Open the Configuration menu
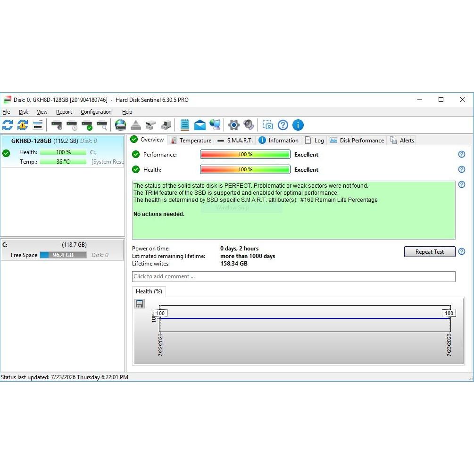The height and width of the screenshot is (474, 474). [96, 112]
